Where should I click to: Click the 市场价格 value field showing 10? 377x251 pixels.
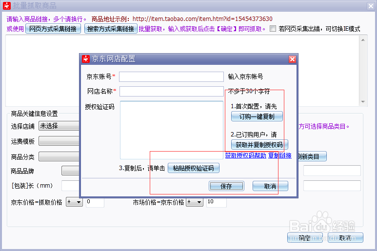217,202
